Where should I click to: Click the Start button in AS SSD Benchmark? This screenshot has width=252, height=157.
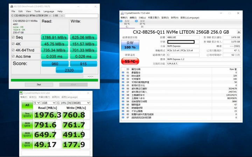[39, 84]
